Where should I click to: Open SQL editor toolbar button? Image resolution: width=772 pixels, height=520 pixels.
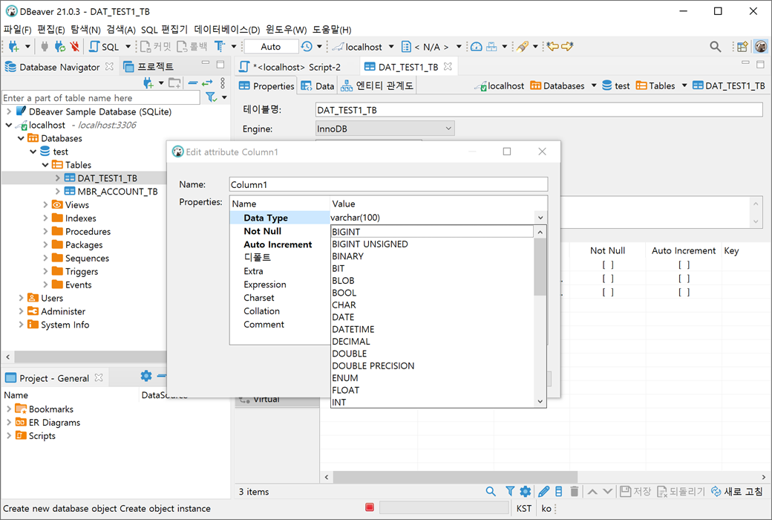coord(105,46)
